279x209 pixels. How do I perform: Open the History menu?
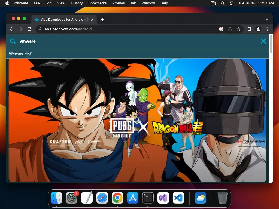click(x=77, y=3)
